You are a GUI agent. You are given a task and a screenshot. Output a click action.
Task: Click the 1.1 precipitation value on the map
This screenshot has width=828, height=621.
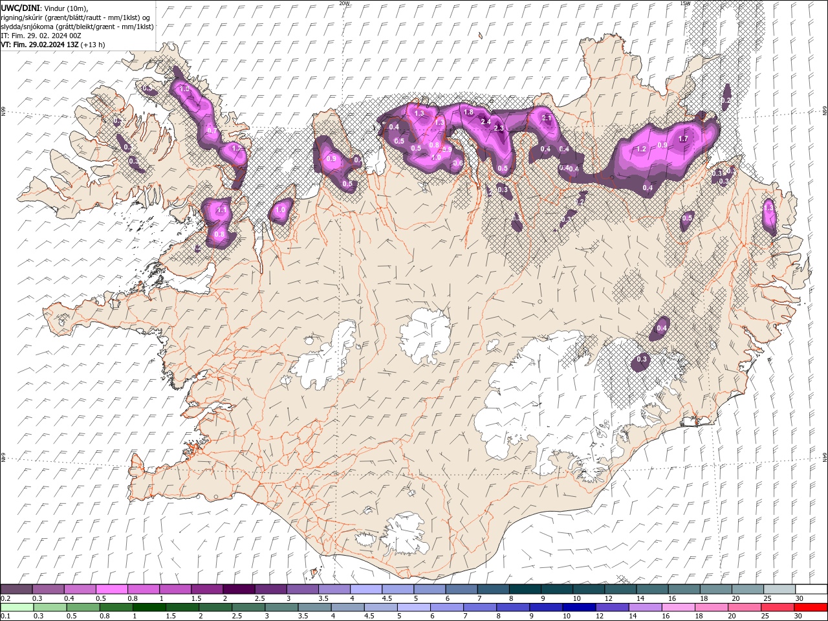pyautogui.click(x=221, y=210)
